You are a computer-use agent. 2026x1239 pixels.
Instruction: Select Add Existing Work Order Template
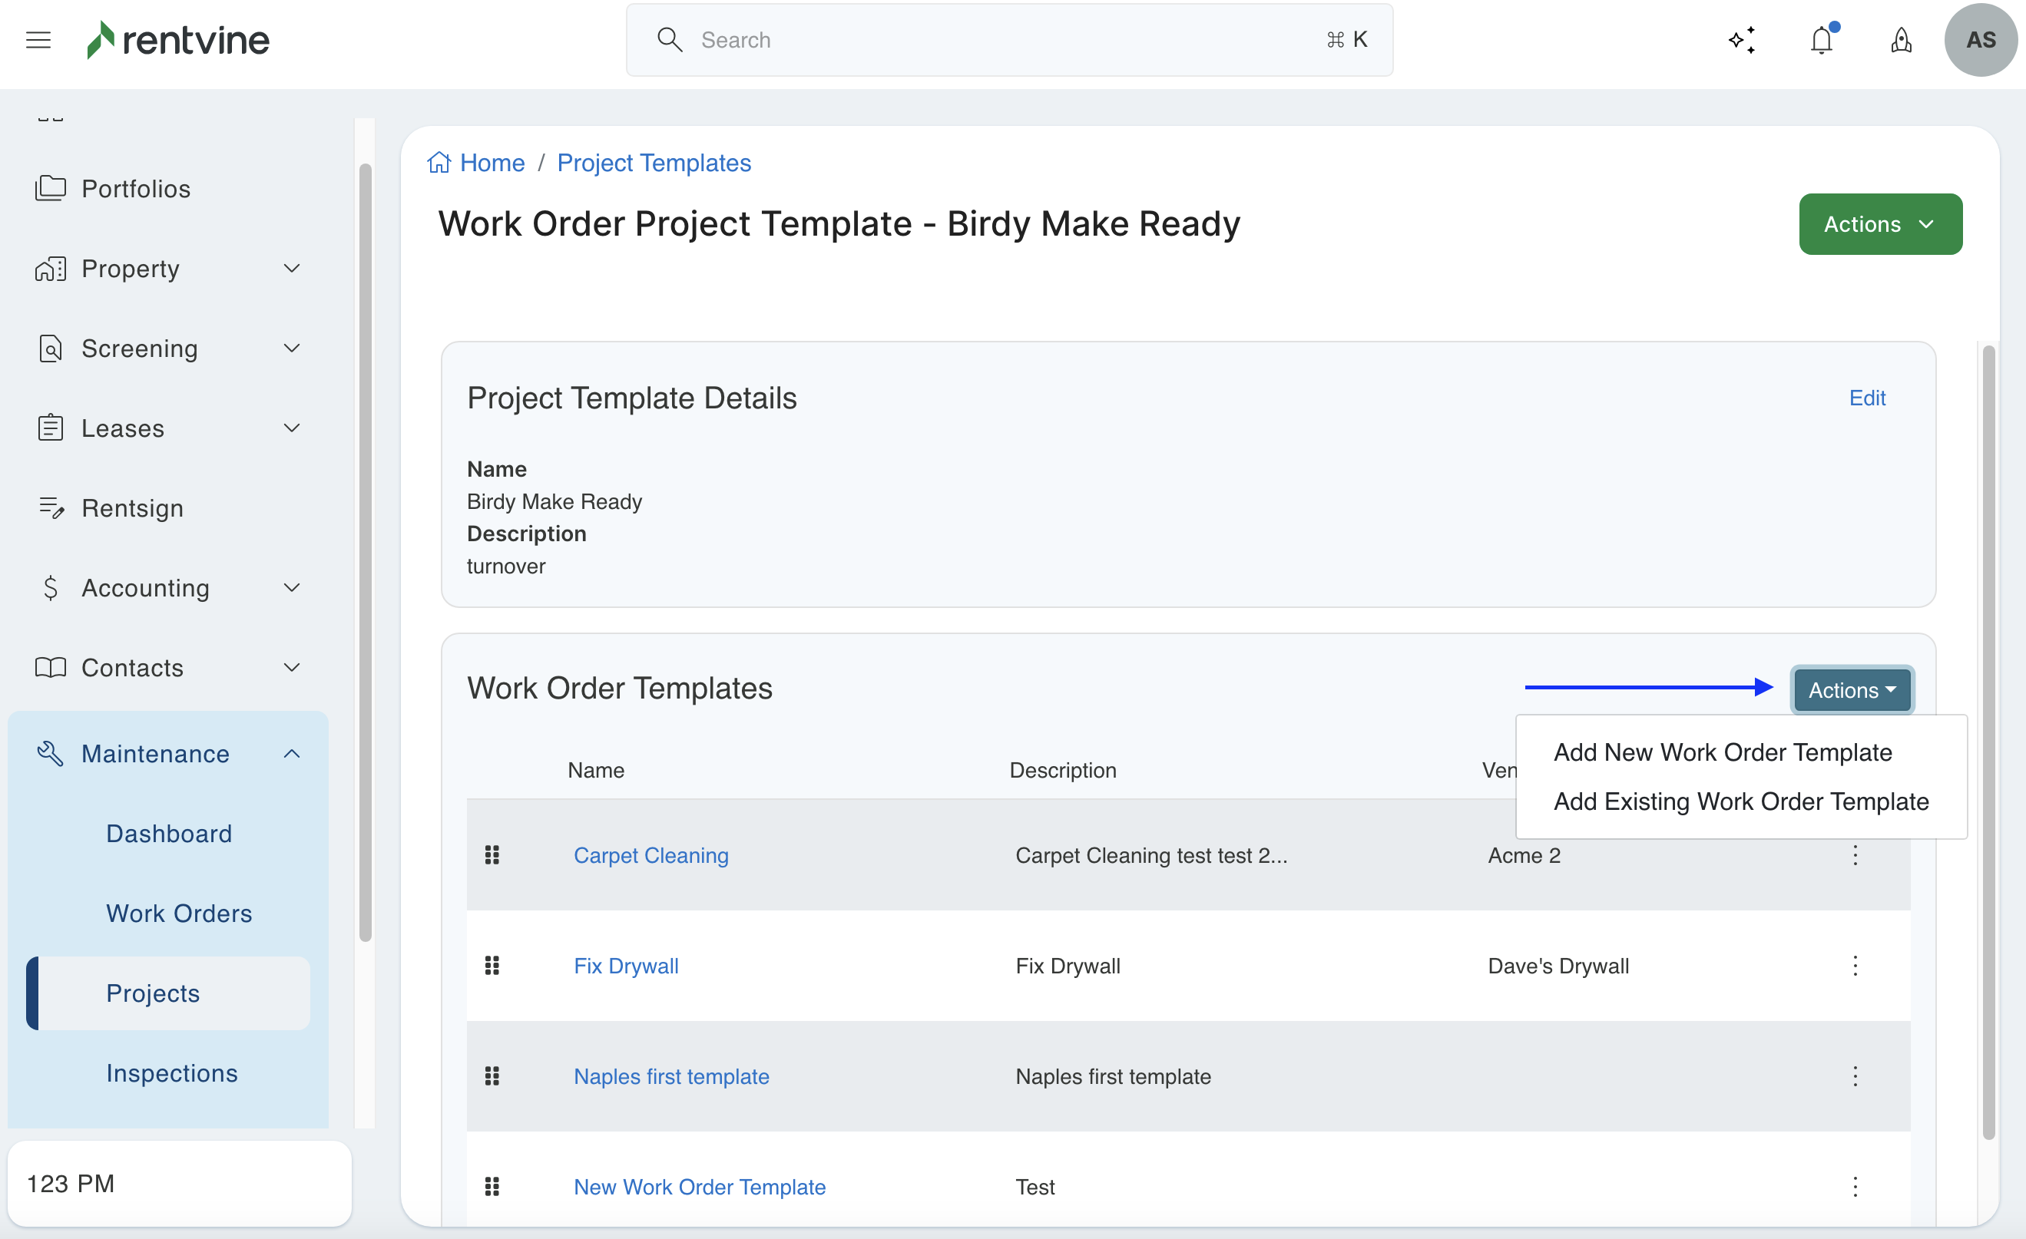1740,801
